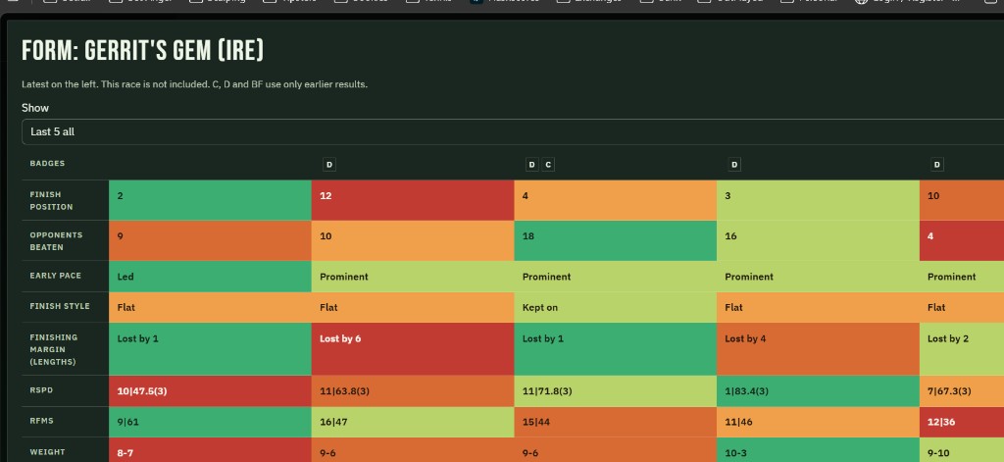The width and height of the screenshot is (1004, 462).
Task: Click opponents beaten cell showing 16
Action: pos(818,240)
